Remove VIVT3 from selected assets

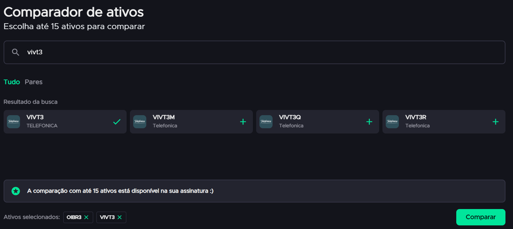[120, 217]
